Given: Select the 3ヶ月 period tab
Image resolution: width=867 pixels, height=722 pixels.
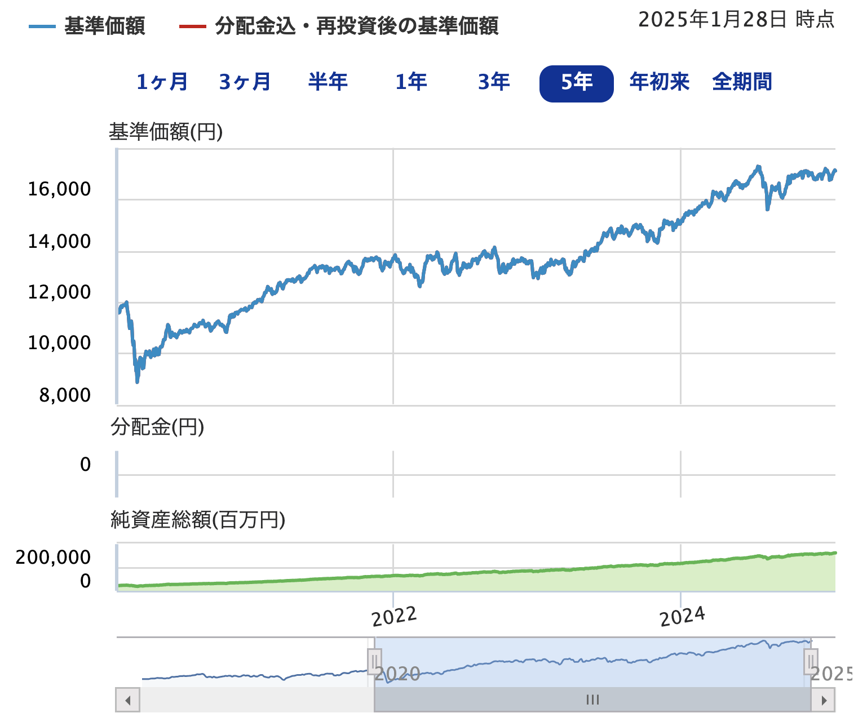Looking at the screenshot, I should click(245, 83).
